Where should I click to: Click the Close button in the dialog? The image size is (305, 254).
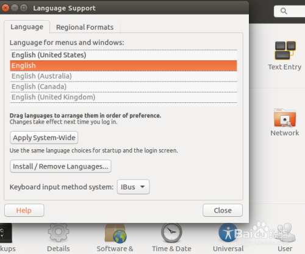pos(223,210)
